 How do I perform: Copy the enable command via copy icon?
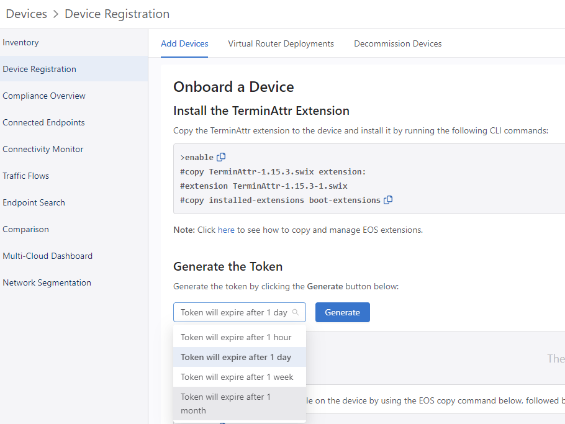pos(221,158)
